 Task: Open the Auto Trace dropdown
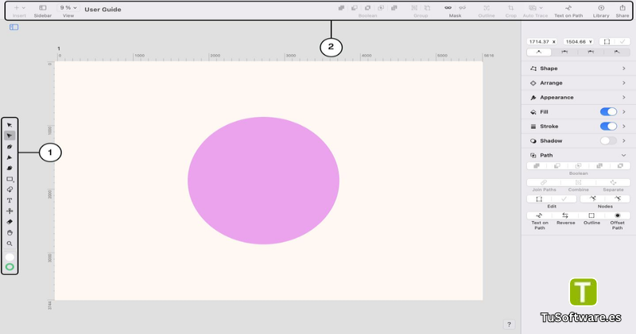pos(535,11)
